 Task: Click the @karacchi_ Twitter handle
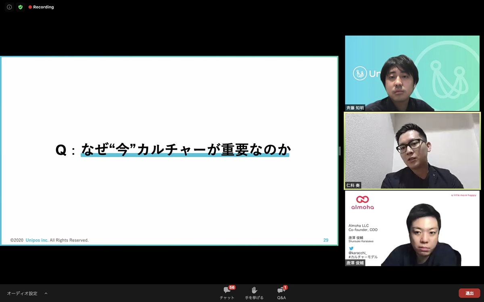[x=358, y=253]
